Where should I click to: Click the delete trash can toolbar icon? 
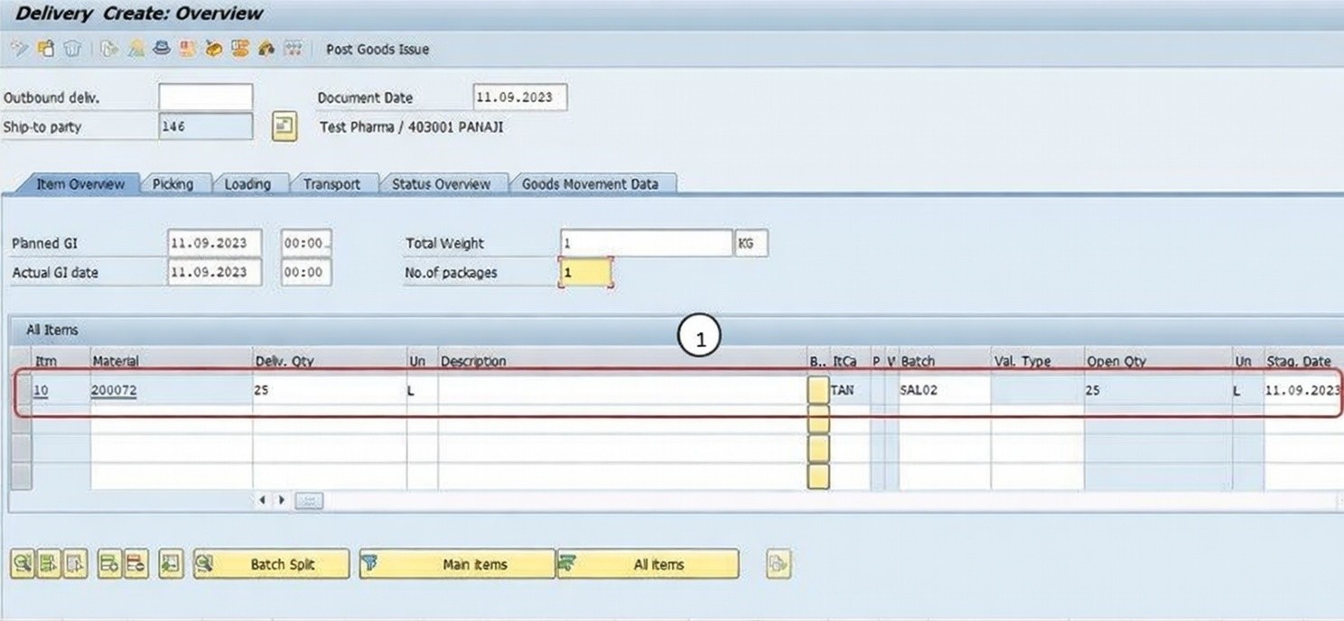tap(72, 49)
